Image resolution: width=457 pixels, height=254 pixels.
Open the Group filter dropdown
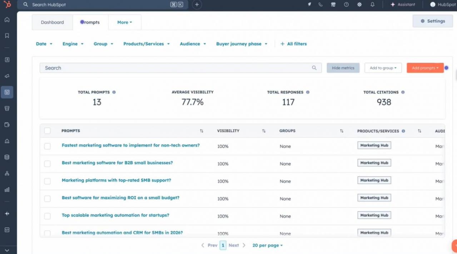click(x=103, y=44)
